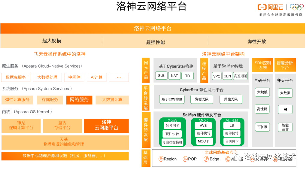Select the 弹性计算服务 box
306x170 pixels.
(x=17, y=100)
